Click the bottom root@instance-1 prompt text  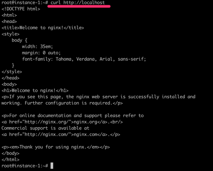click(25, 166)
